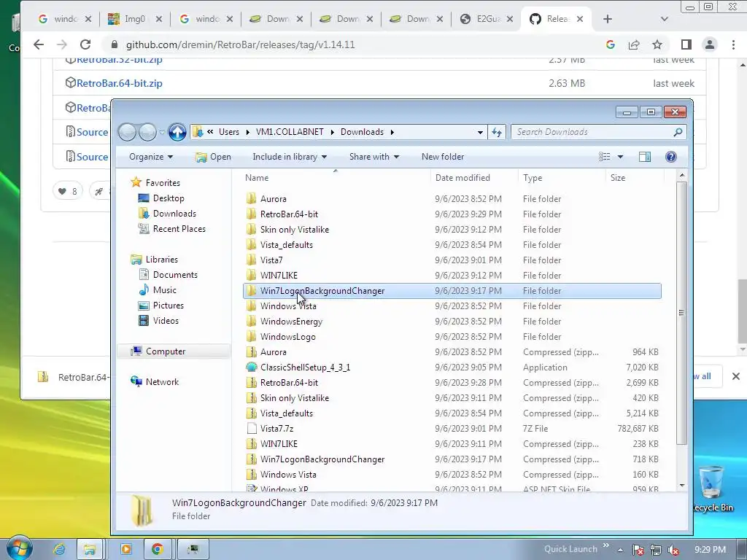Click the Google Translate icon in the address bar
The width and height of the screenshot is (747, 560).
pyautogui.click(x=611, y=44)
